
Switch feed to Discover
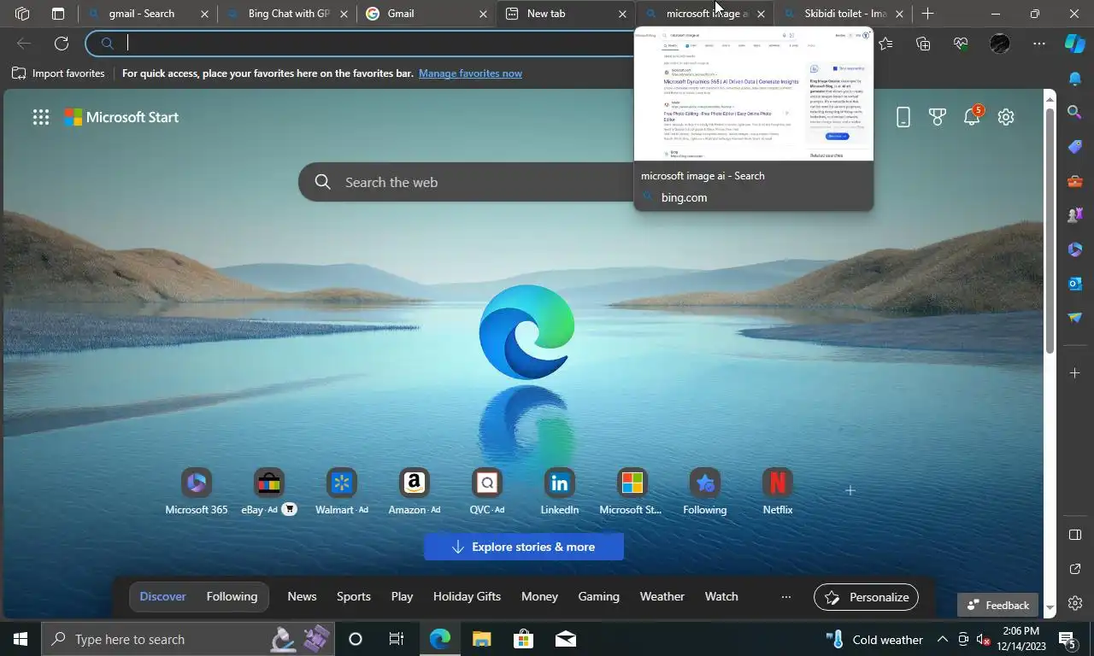pos(162,596)
